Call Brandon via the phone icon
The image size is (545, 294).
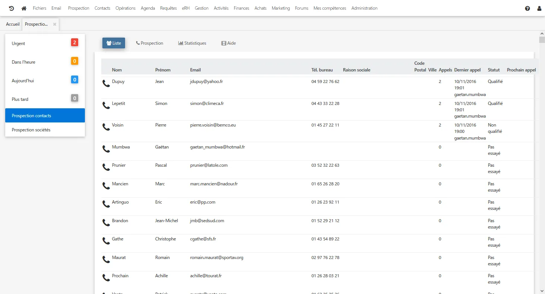[106, 223]
